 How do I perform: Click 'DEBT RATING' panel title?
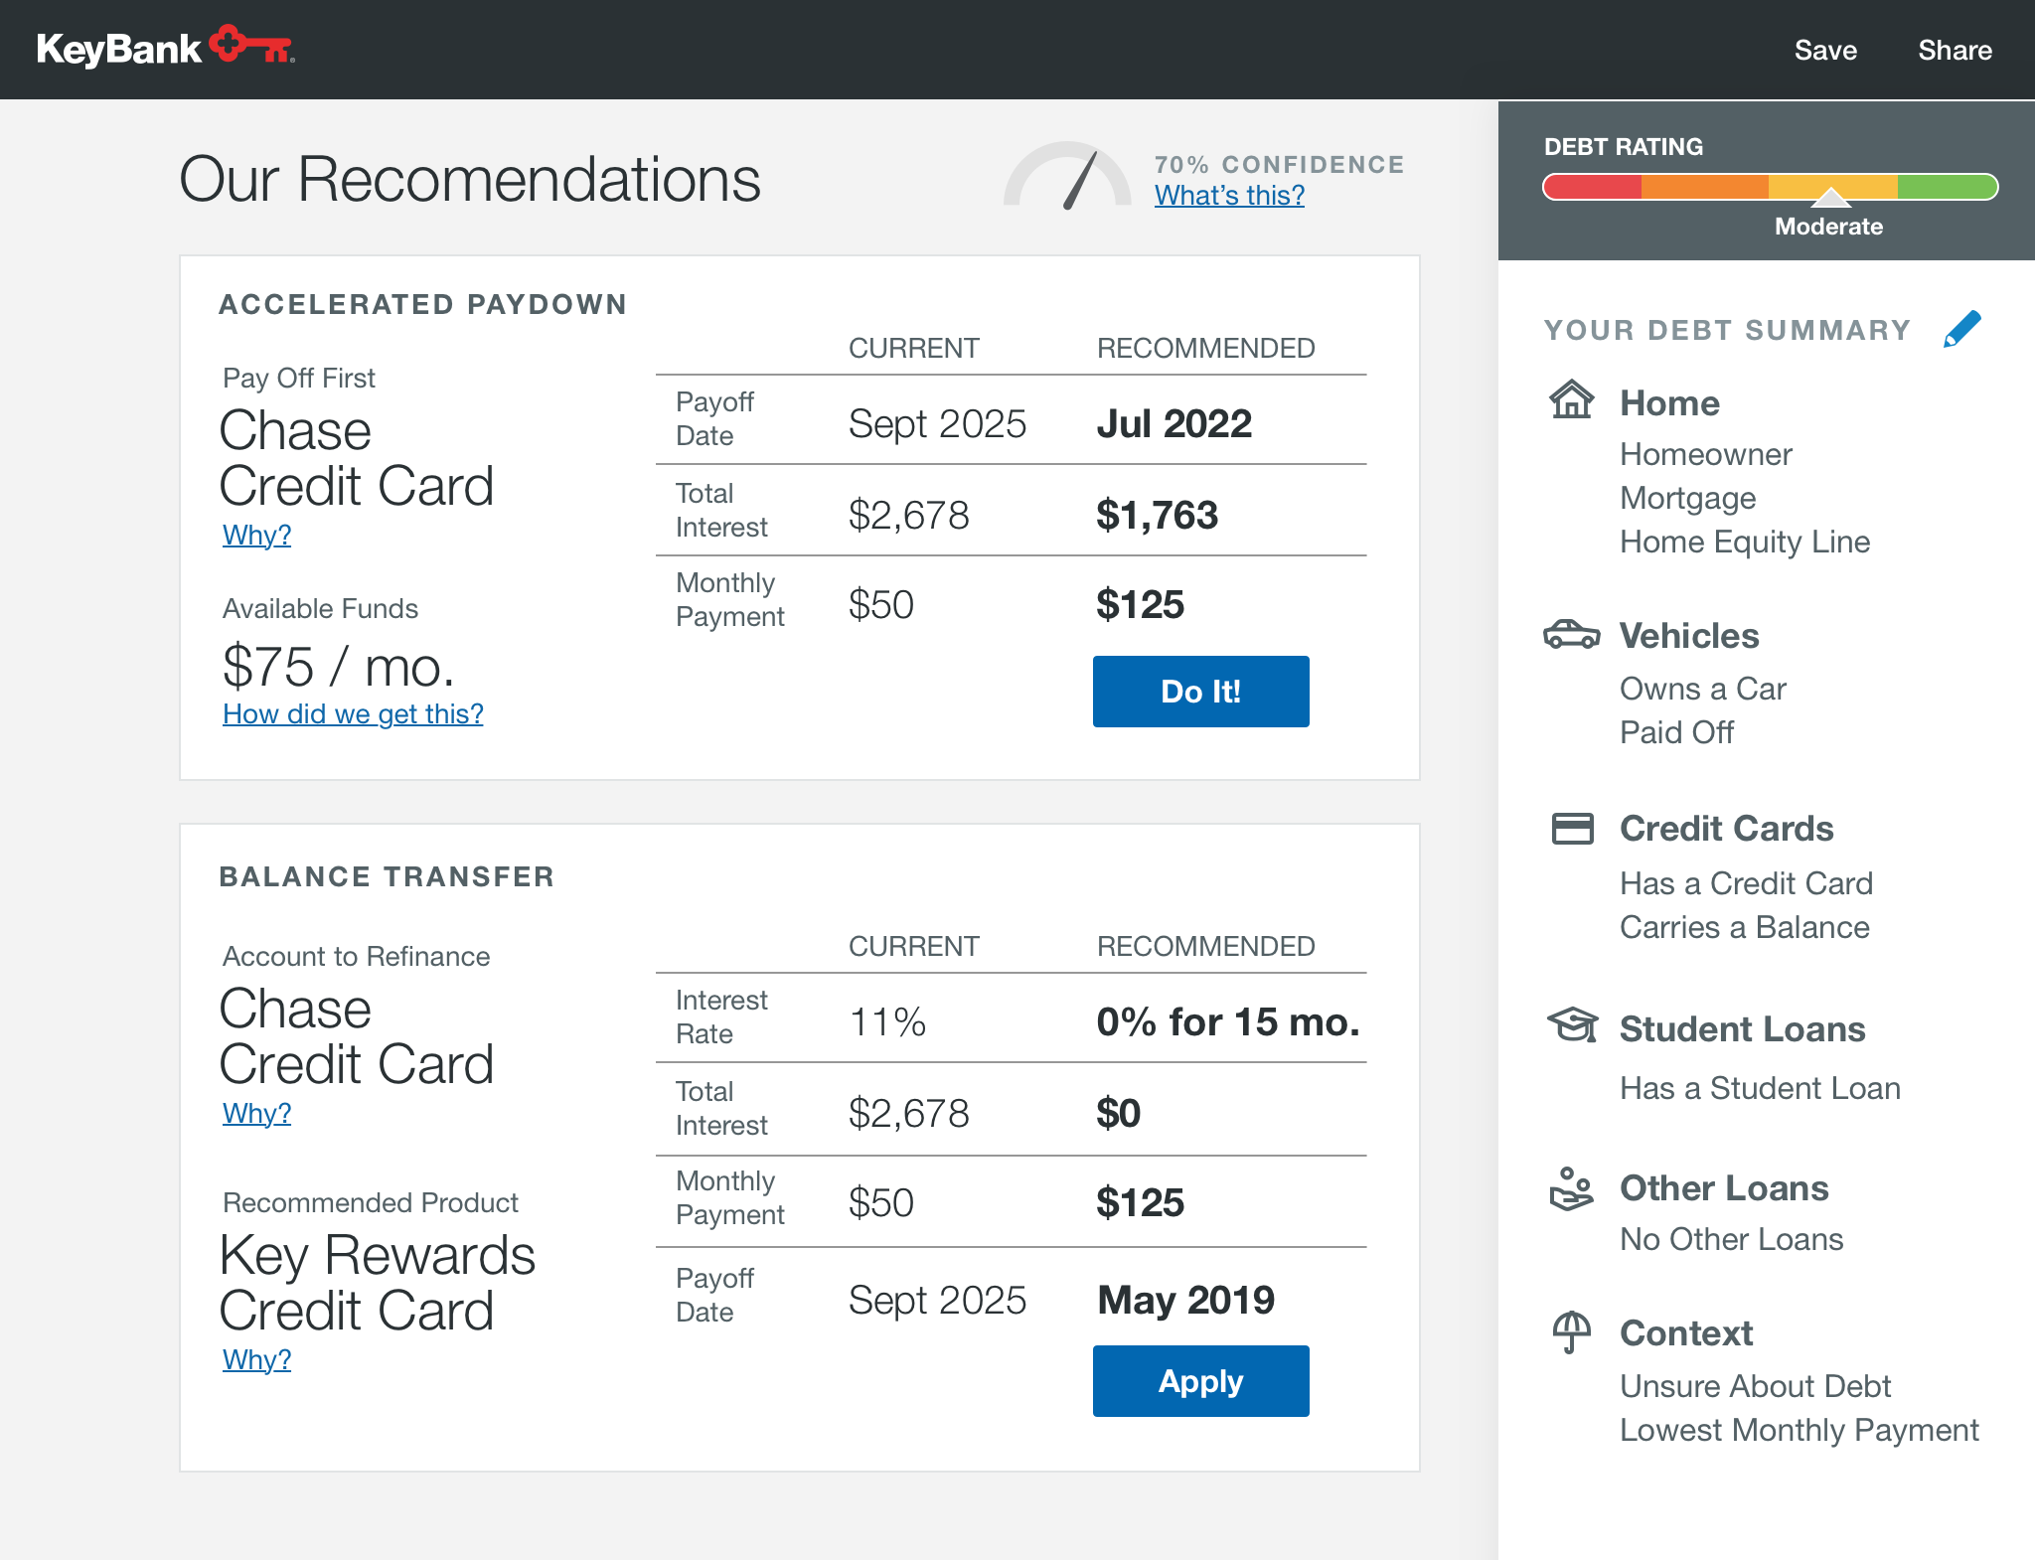[1624, 146]
